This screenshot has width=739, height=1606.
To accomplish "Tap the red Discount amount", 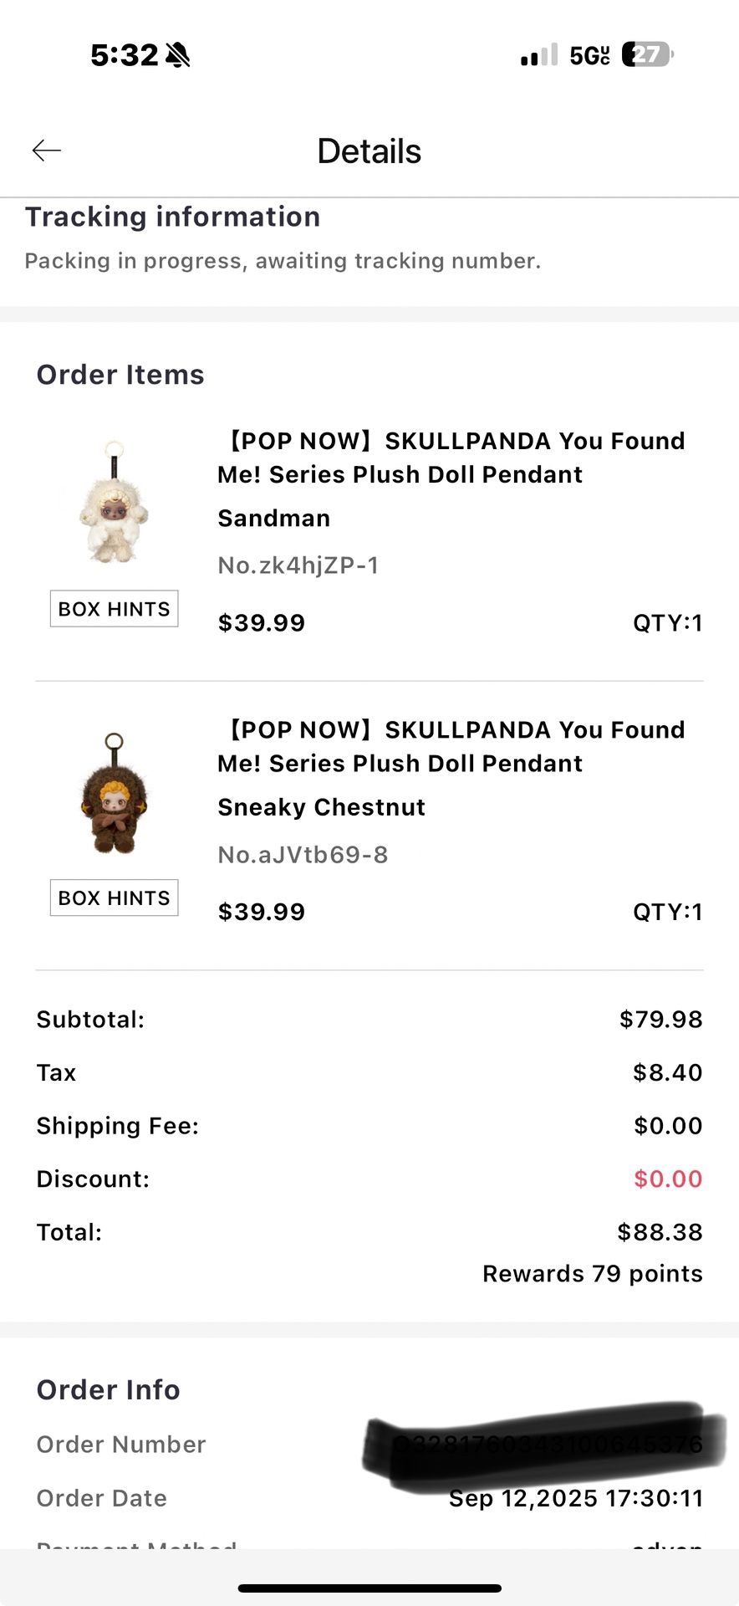I will tap(667, 1179).
